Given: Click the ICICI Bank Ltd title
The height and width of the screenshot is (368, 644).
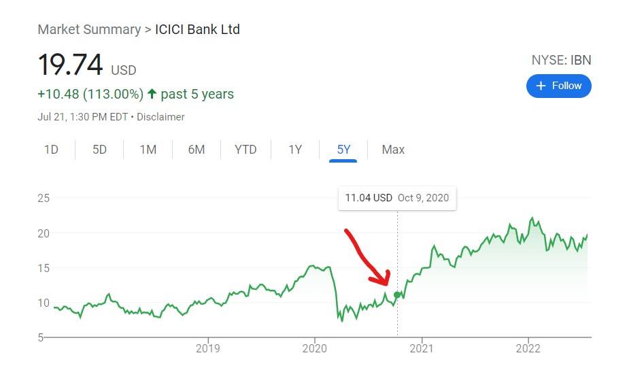Looking at the screenshot, I should 197,29.
